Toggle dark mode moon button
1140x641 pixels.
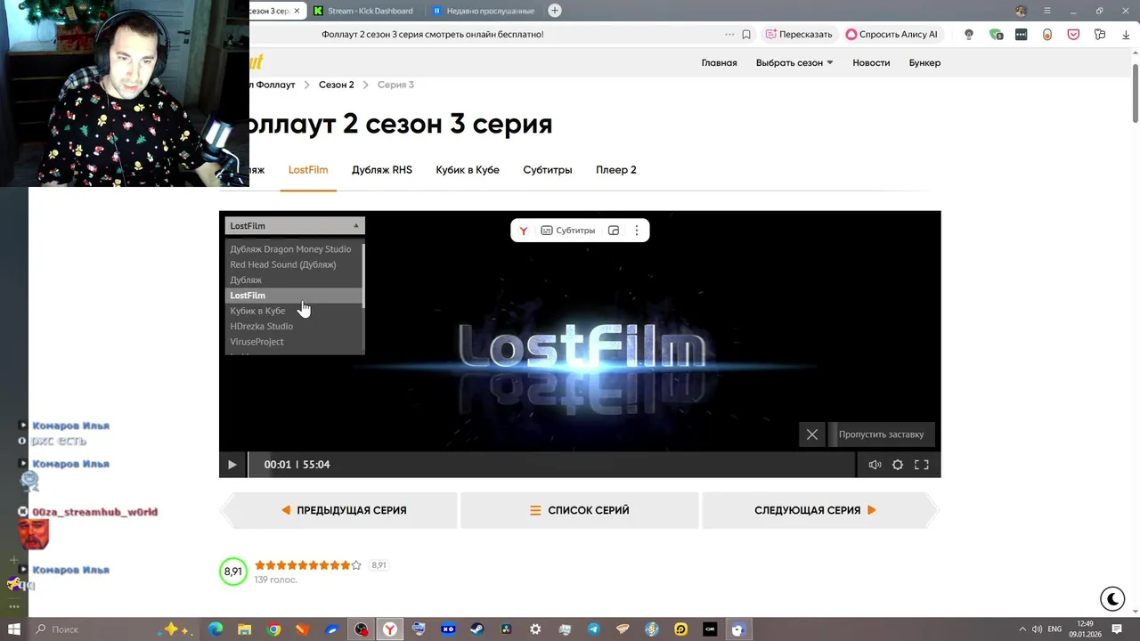pos(1112,599)
